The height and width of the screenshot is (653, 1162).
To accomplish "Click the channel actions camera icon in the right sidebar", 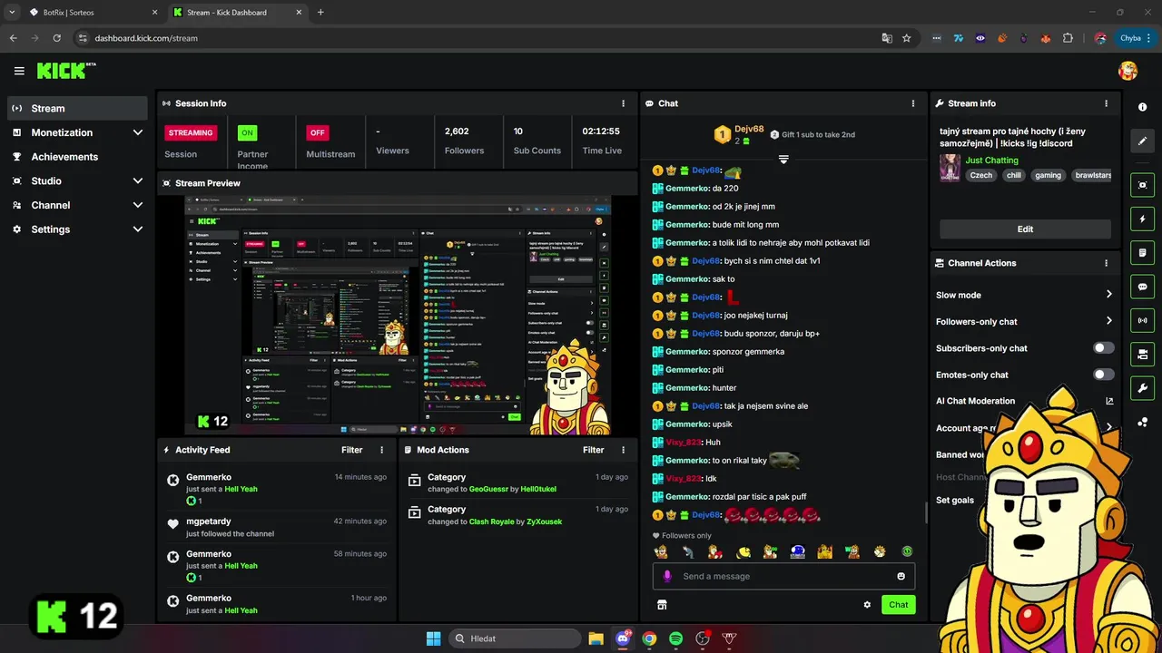I will tap(1142, 354).
